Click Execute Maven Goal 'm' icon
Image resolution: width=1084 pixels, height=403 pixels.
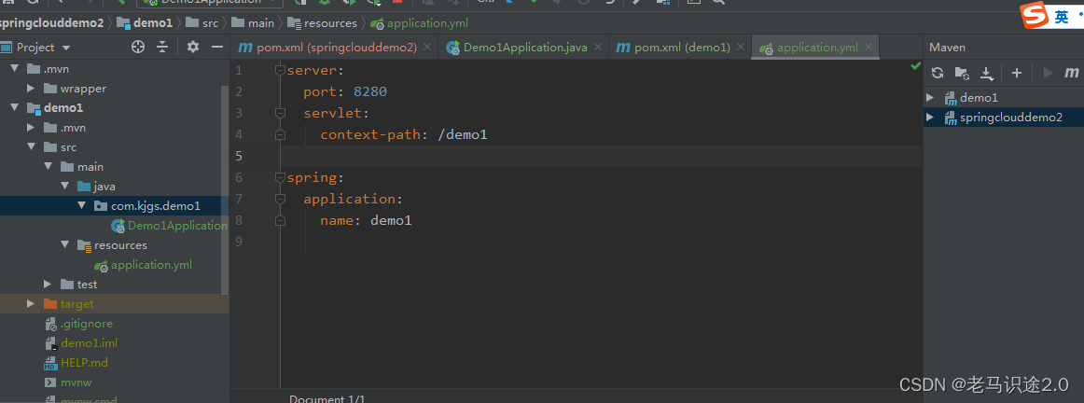(1071, 73)
